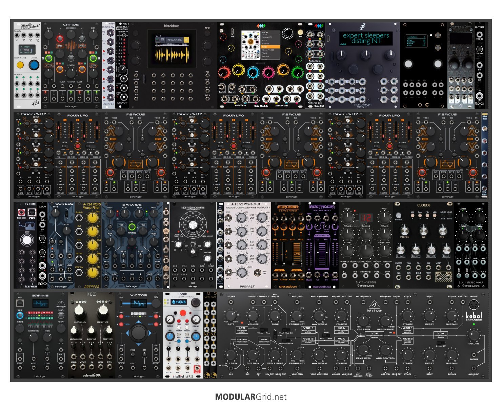Click the red XMOD button on Victor
502x404 pixels.
pyautogui.click(x=121, y=316)
